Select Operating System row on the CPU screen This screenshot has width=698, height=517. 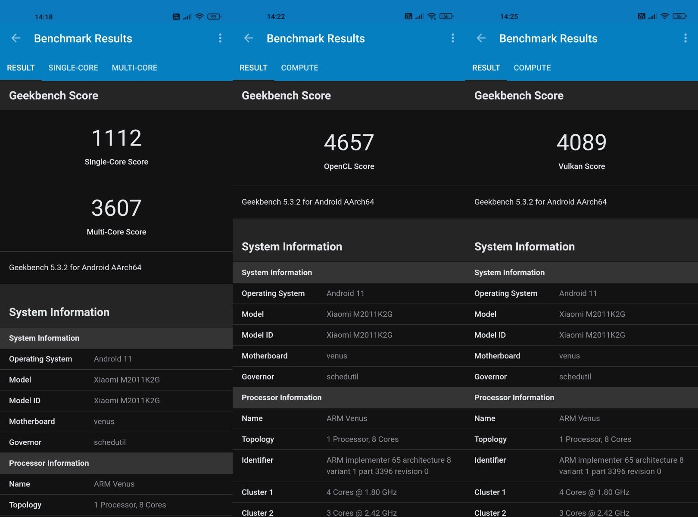click(x=116, y=359)
